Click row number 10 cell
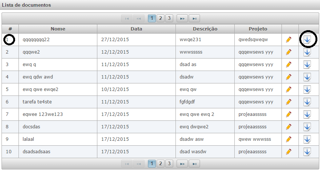Viewport: 320px width, 171px height. [10, 152]
